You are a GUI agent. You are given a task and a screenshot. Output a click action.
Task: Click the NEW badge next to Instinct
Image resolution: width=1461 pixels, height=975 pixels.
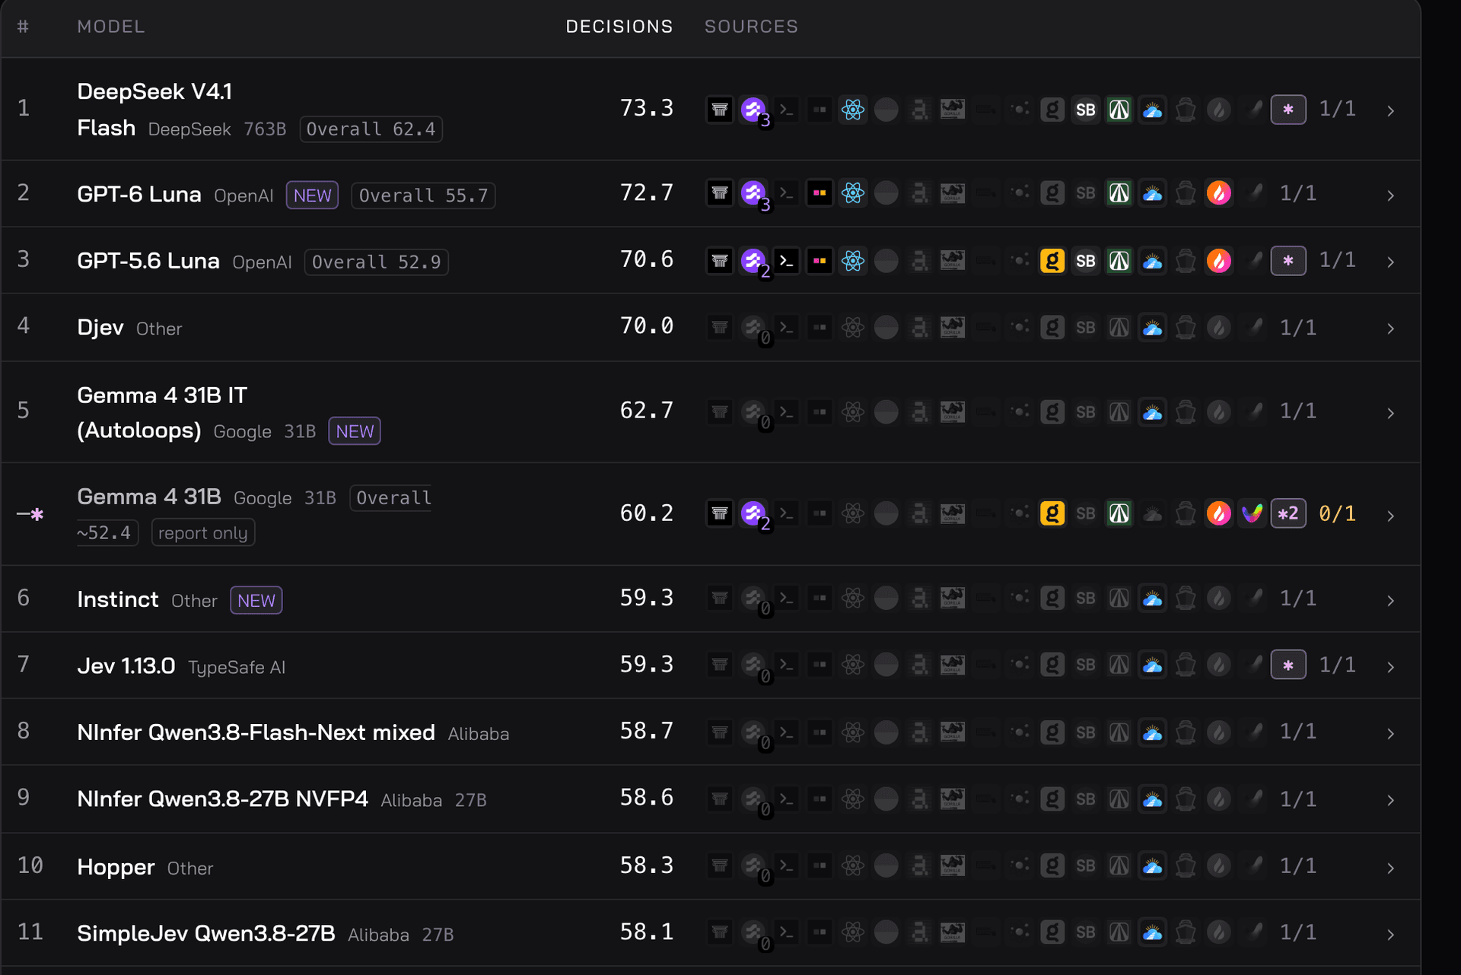coord(256,600)
